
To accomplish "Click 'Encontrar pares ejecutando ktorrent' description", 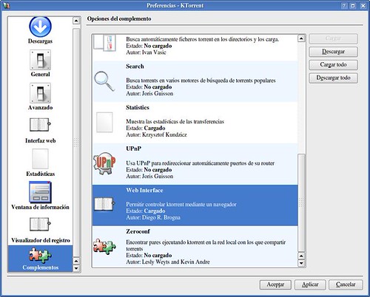I will [206, 245].
